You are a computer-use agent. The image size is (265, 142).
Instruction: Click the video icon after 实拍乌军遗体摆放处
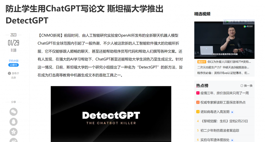coord(232,140)
